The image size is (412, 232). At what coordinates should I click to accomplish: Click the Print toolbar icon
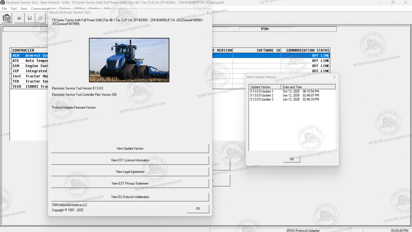40,18
